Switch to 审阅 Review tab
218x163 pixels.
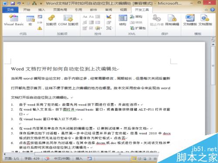(x=109, y=10)
